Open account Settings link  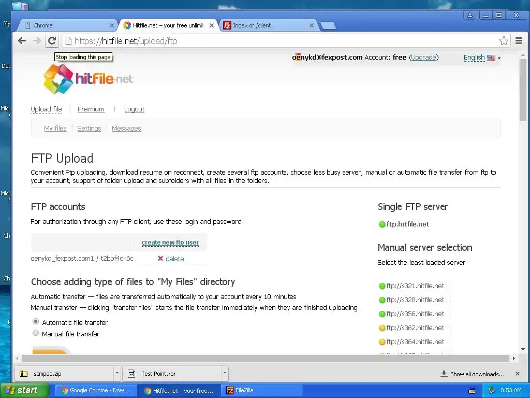89,129
